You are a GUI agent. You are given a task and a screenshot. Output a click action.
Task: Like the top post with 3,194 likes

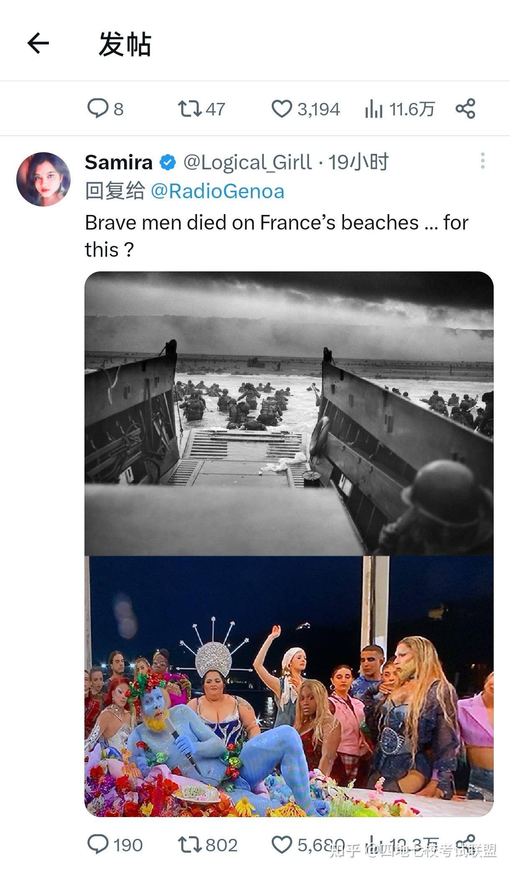click(306, 109)
